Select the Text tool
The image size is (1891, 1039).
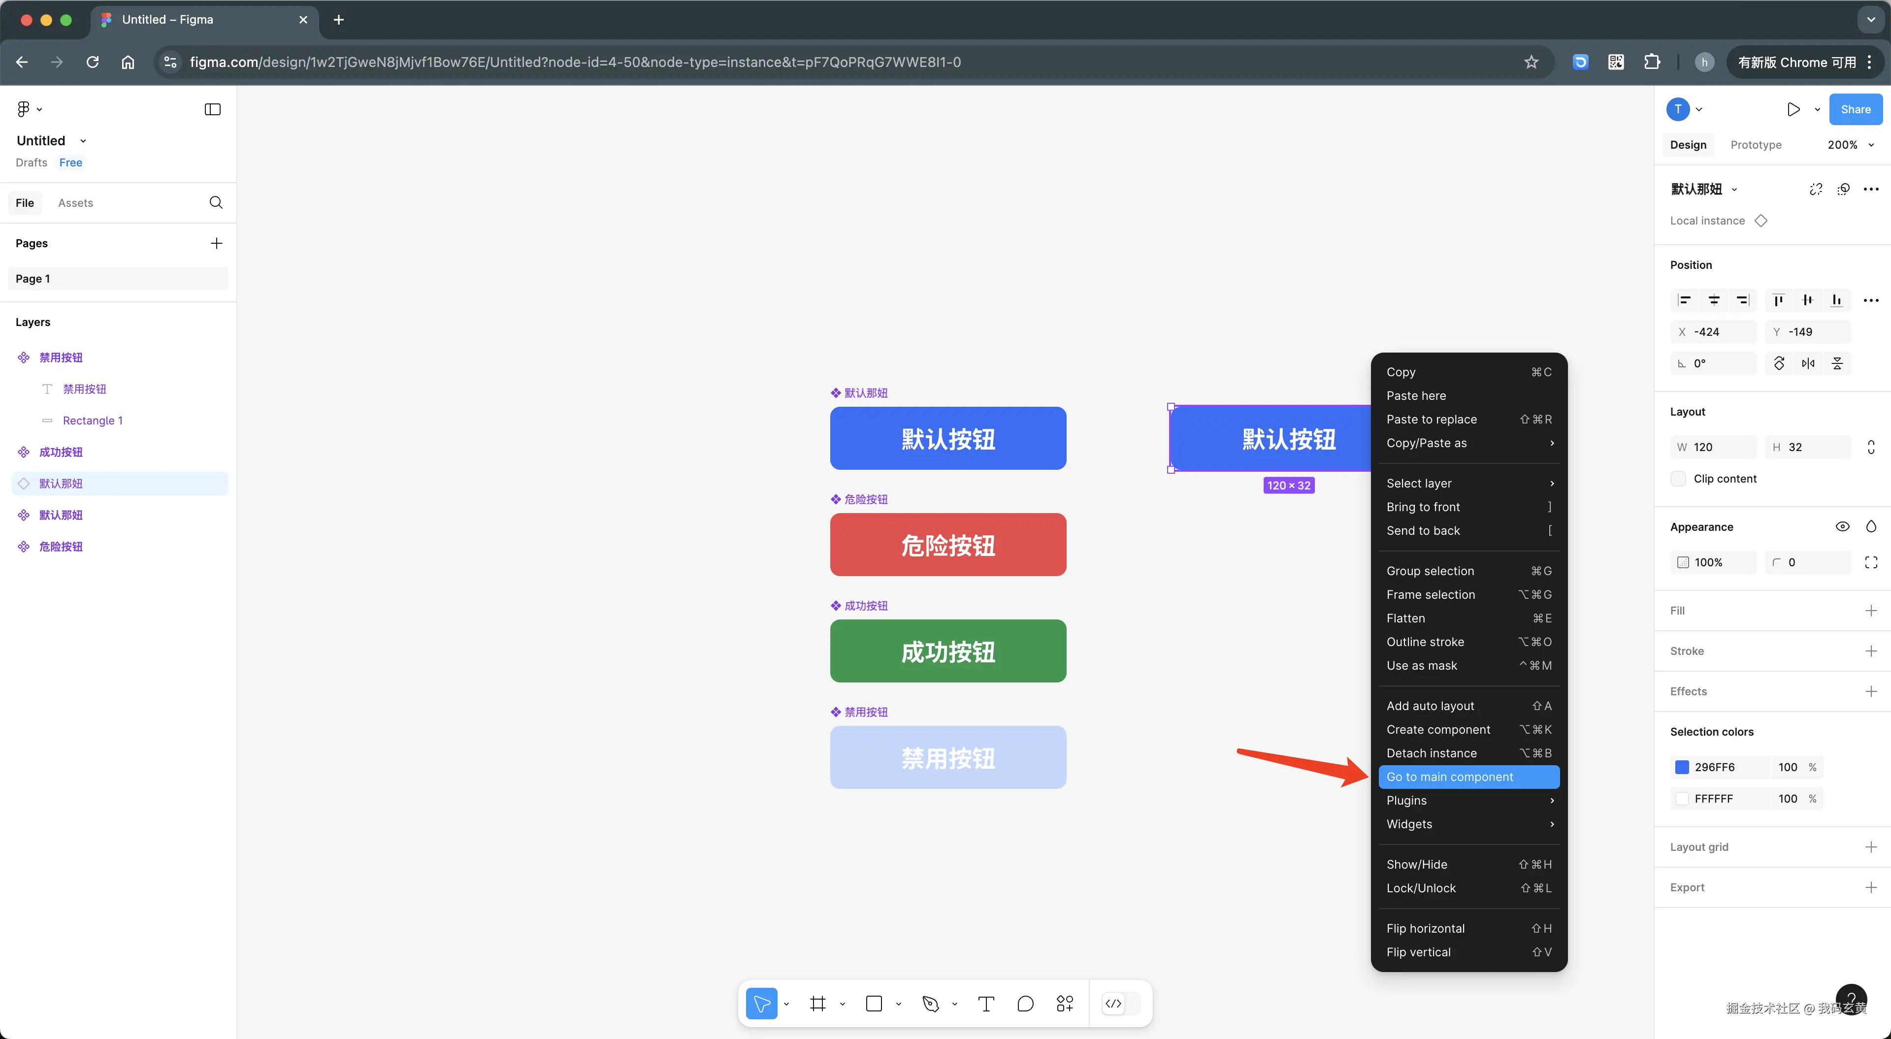(986, 1004)
